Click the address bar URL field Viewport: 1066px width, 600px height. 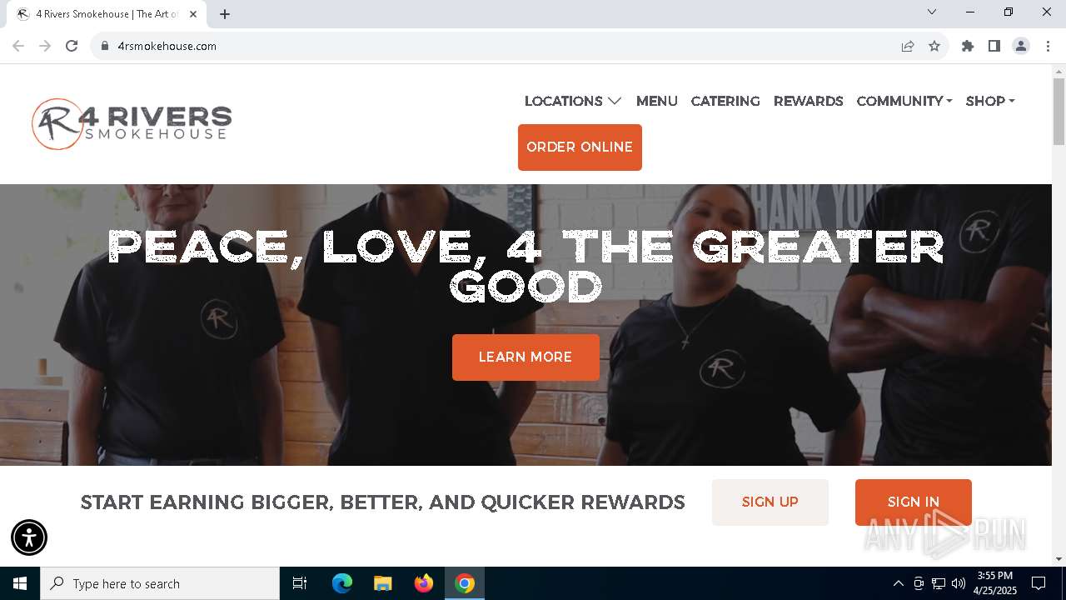pyautogui.click(x=500, y=46)
